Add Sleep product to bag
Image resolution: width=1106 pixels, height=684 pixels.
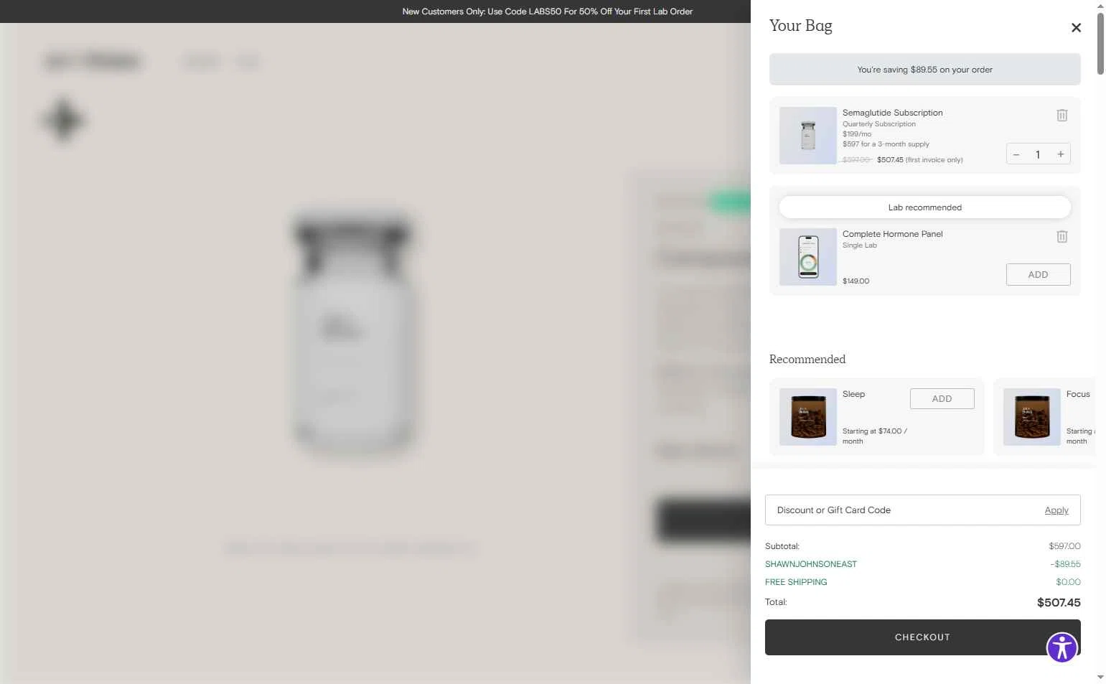[x=942, y=399]
